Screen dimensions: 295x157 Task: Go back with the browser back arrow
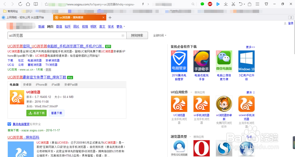tap(5, 4)
